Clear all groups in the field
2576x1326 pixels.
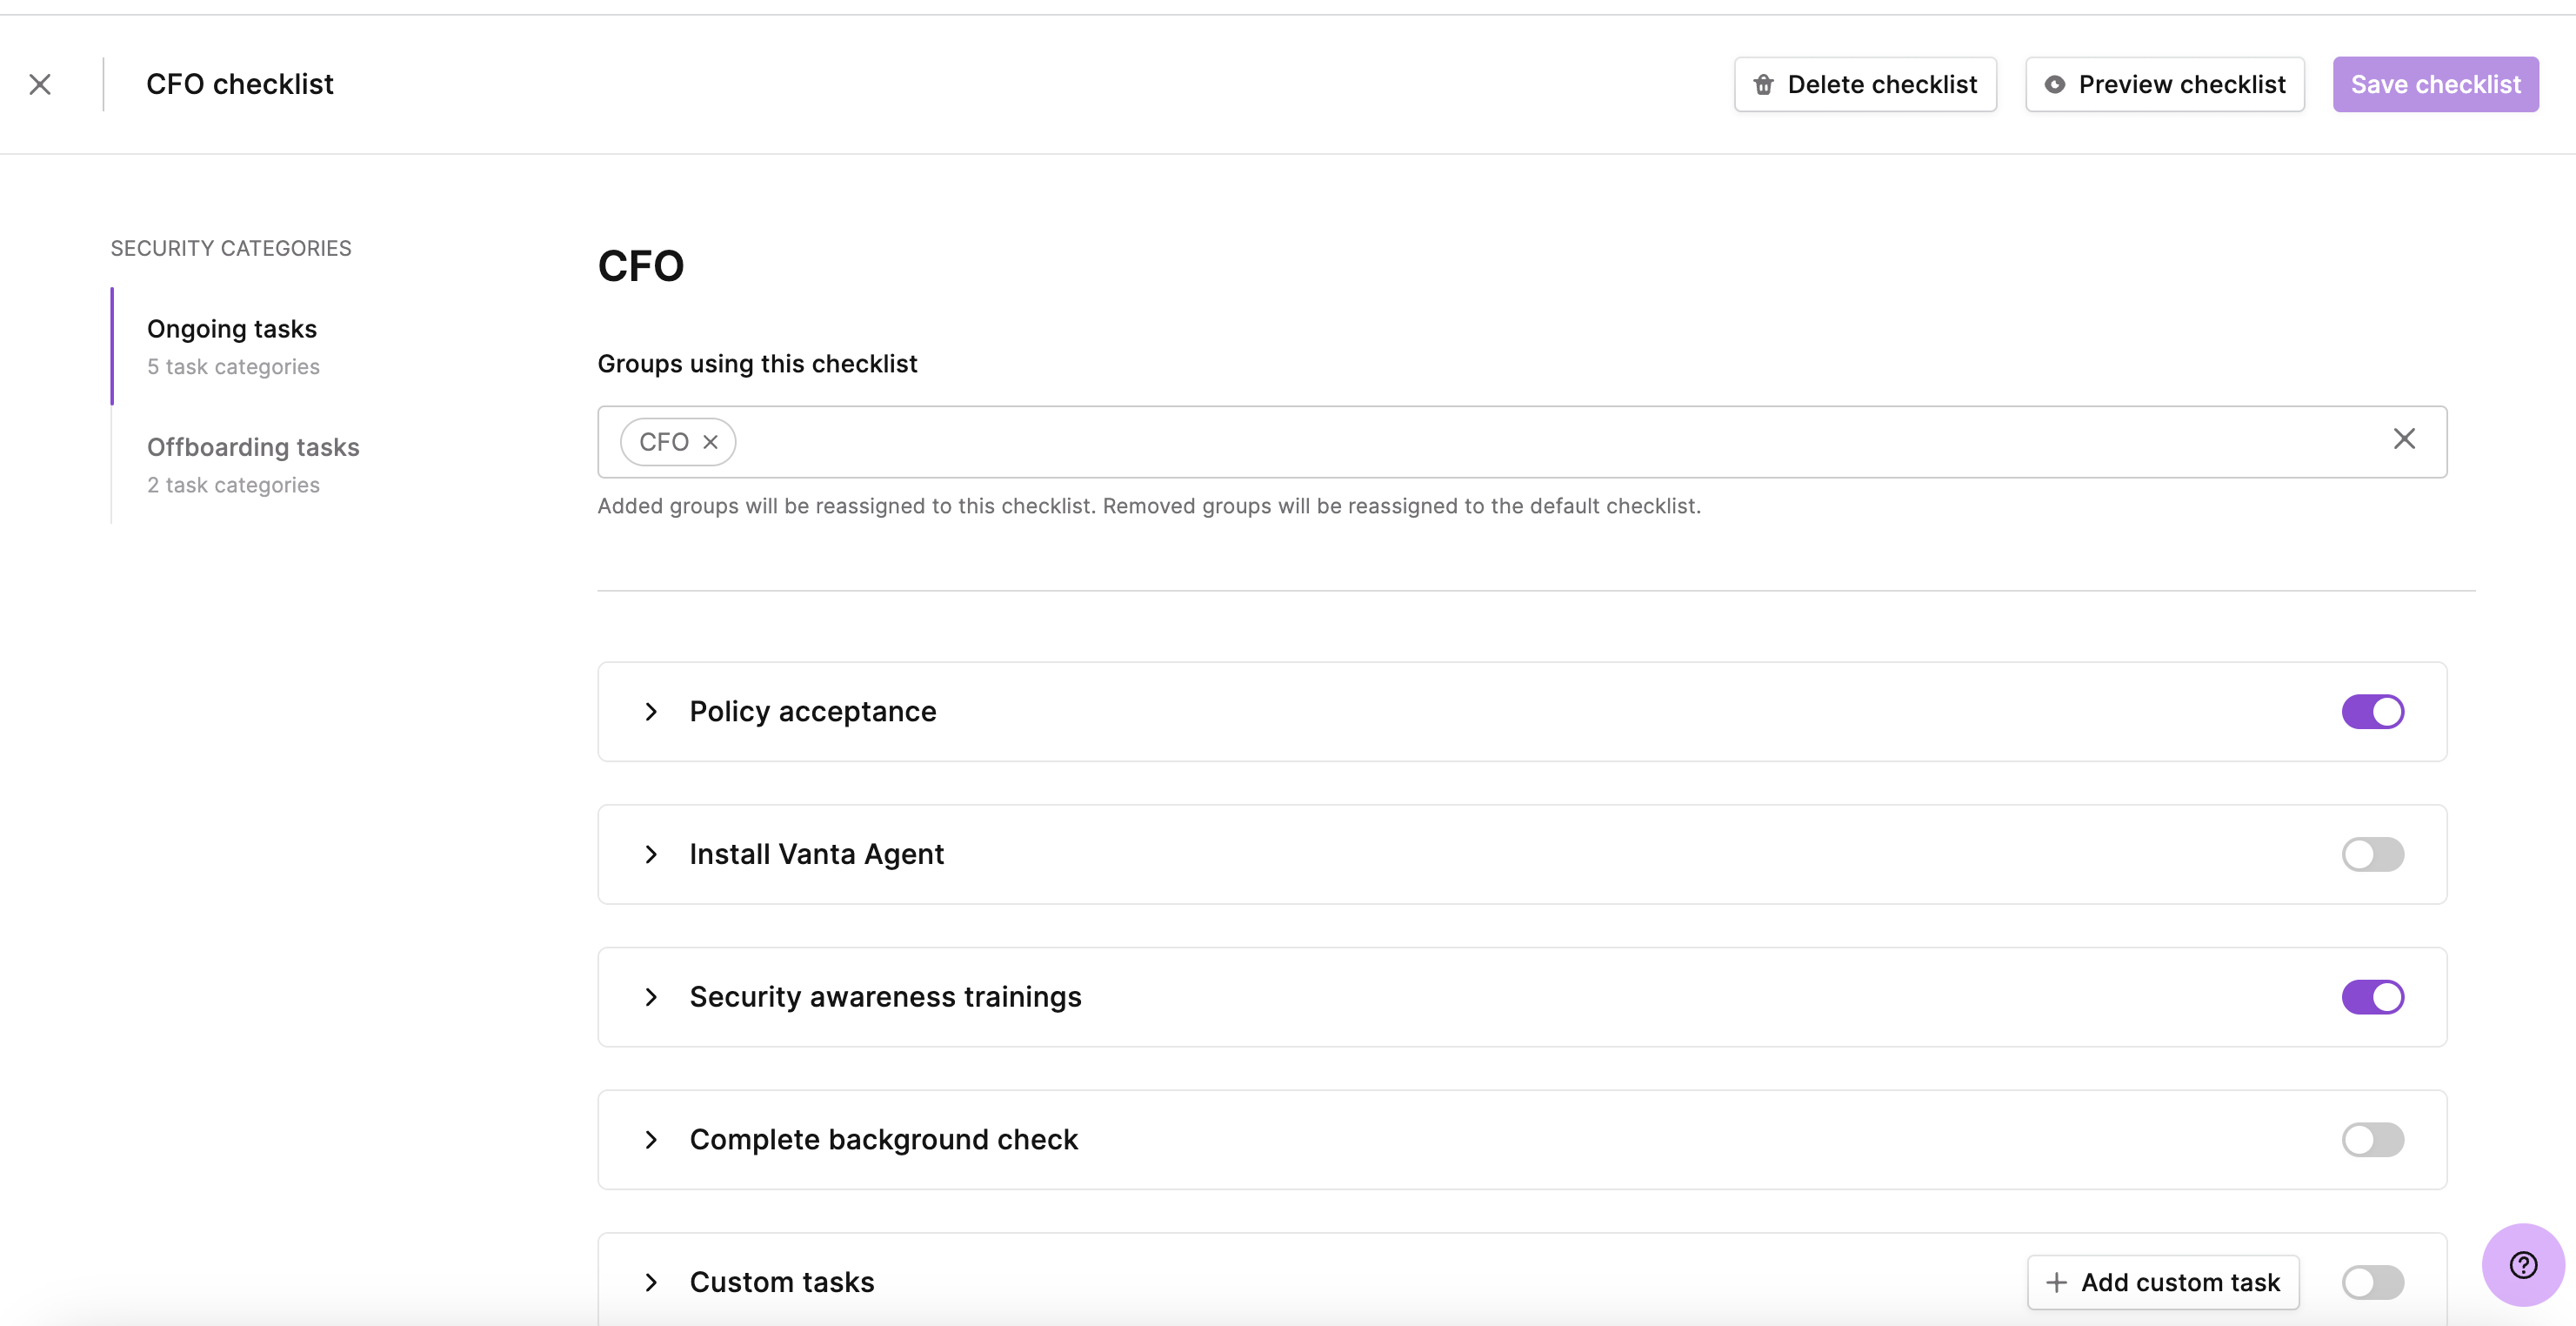(x=2404, y=439)
